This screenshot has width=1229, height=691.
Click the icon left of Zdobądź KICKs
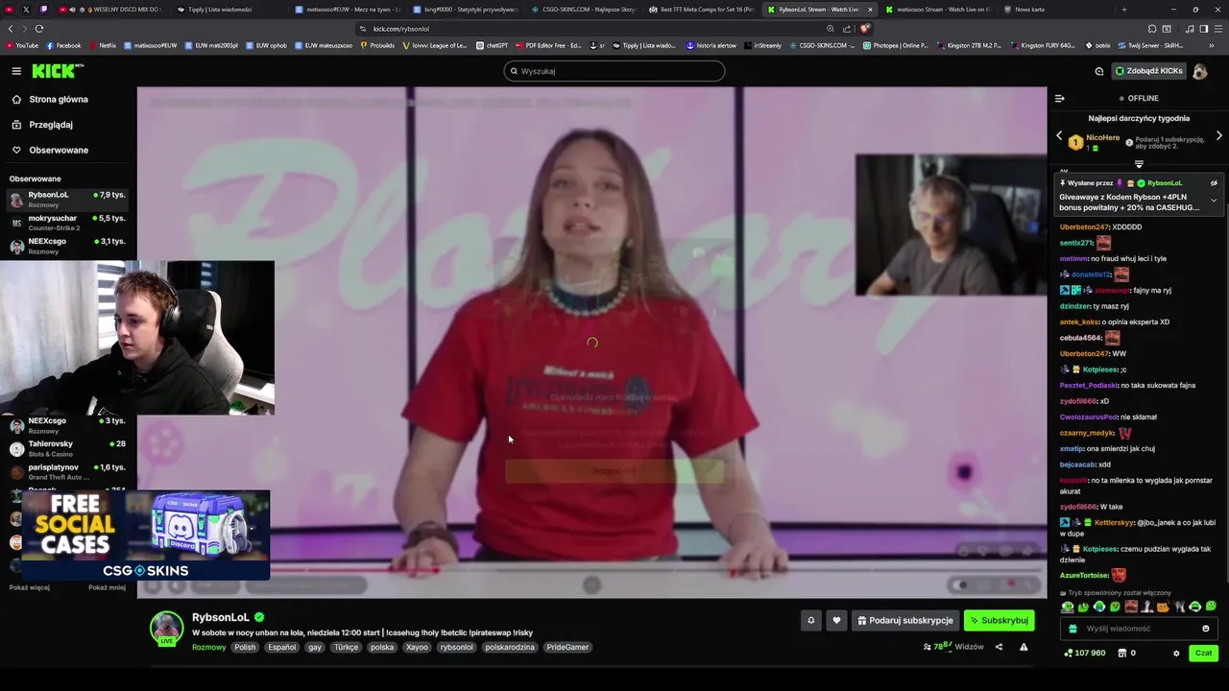tap(1098, 71)
